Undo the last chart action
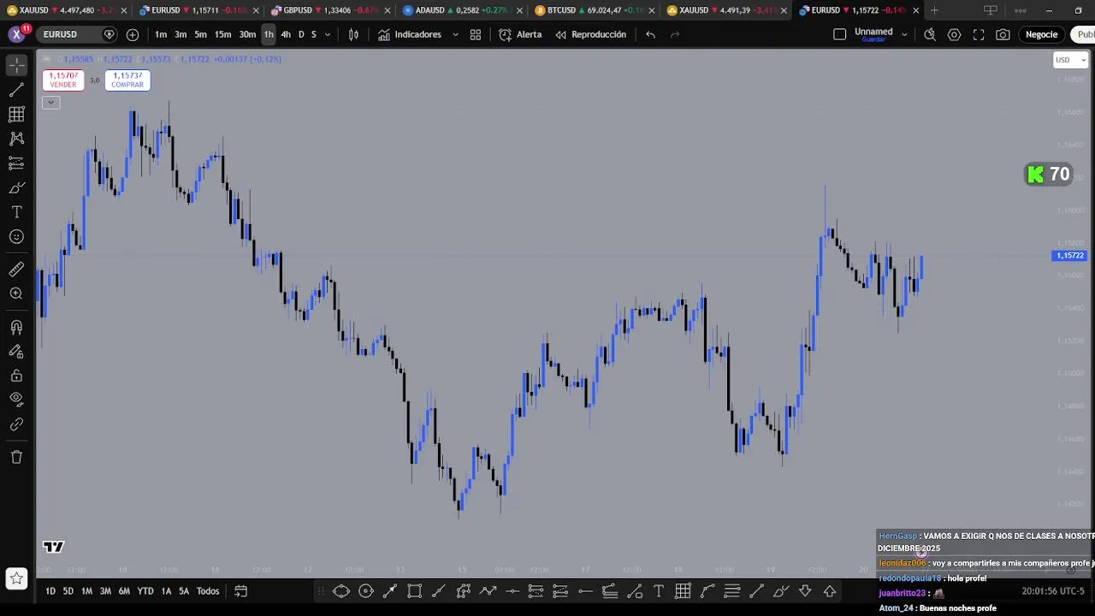Viewport: 1095px width, 616px height. point(650,34)
